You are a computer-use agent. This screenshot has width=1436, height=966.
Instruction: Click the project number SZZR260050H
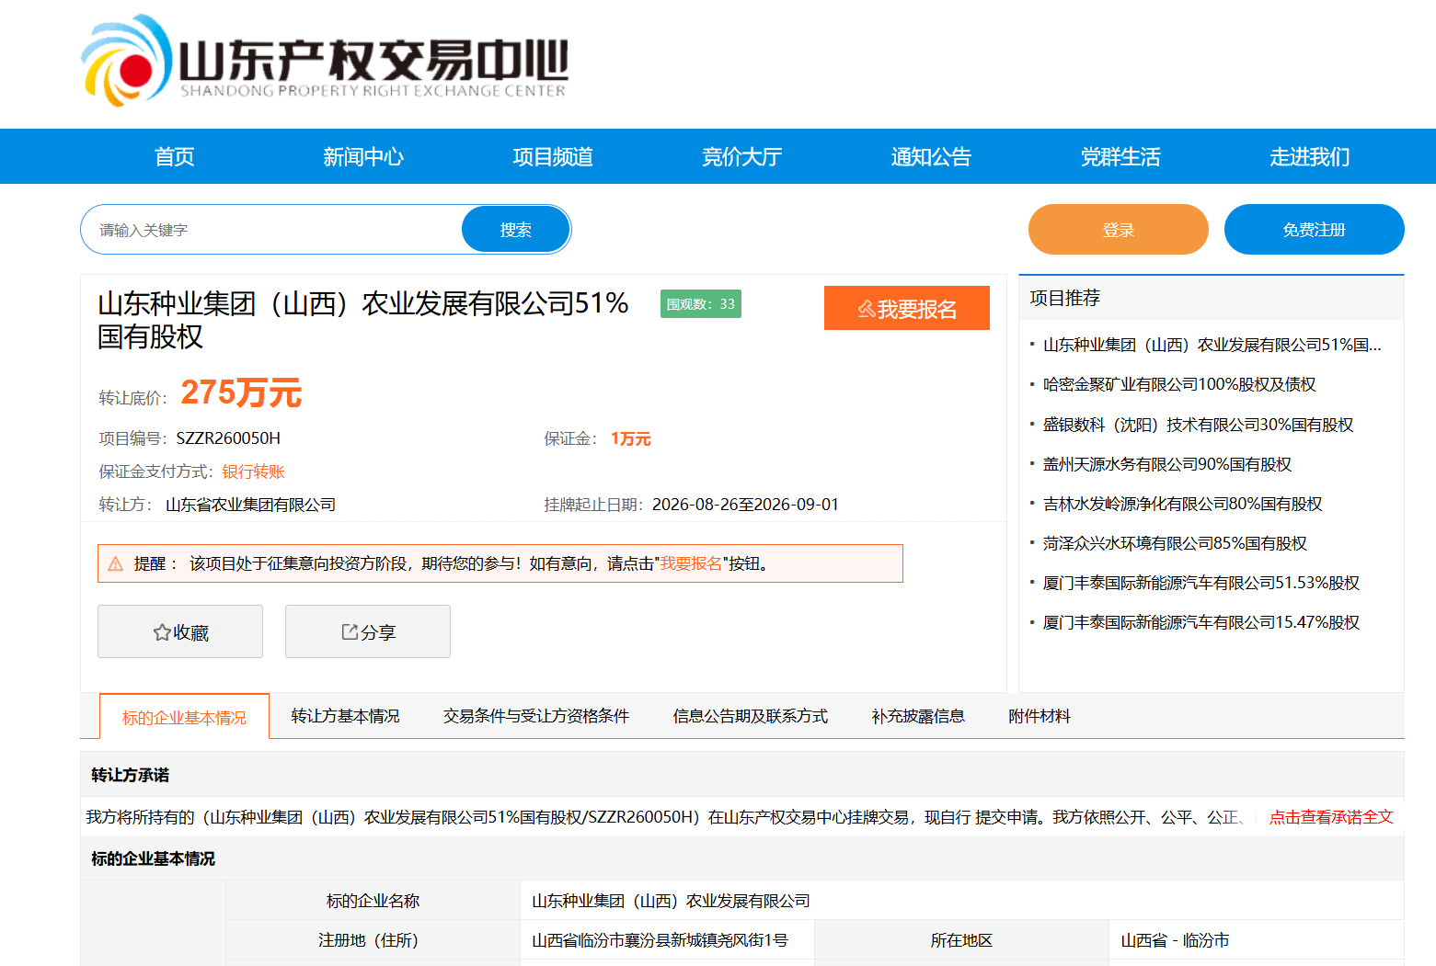click(x=228, y=438)
